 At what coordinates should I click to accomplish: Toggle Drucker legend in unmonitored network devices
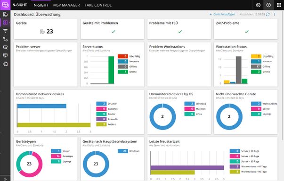[106, 104]
